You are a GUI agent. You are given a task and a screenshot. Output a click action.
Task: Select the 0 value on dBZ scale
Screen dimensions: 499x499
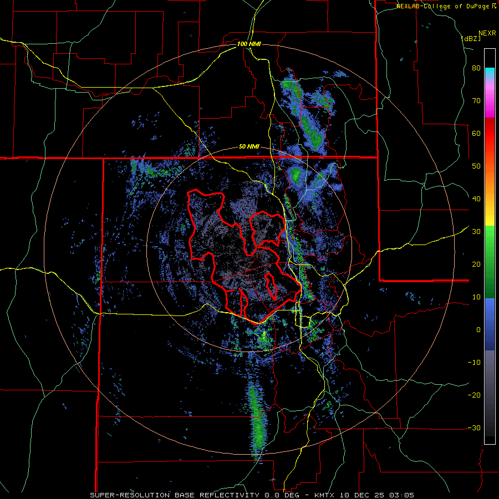(x=478, y=330)
